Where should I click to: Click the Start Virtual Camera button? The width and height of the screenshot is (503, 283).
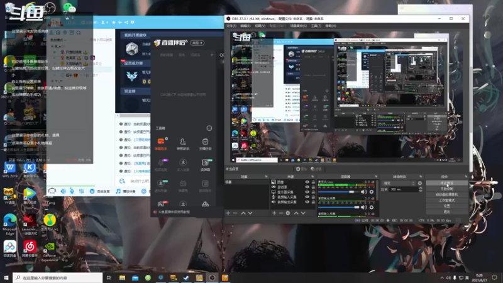tap(447, 194)
